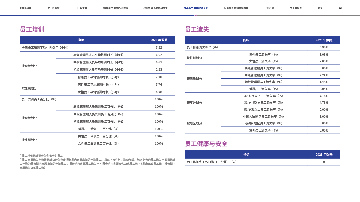Screen dimensions: 360x202
Task: Click the 因工伤损失工作日数 row
Action: pyautogui.click(x=212, y=162)
